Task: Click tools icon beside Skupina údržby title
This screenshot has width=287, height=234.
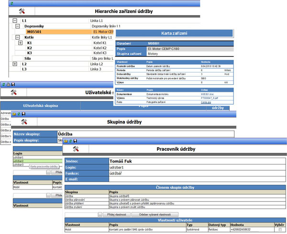Action: (24, 122)
